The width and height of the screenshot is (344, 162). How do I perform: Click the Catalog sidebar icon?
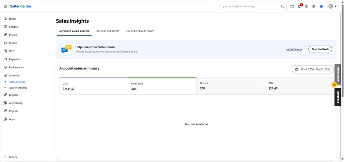click(x=5, y=27)
